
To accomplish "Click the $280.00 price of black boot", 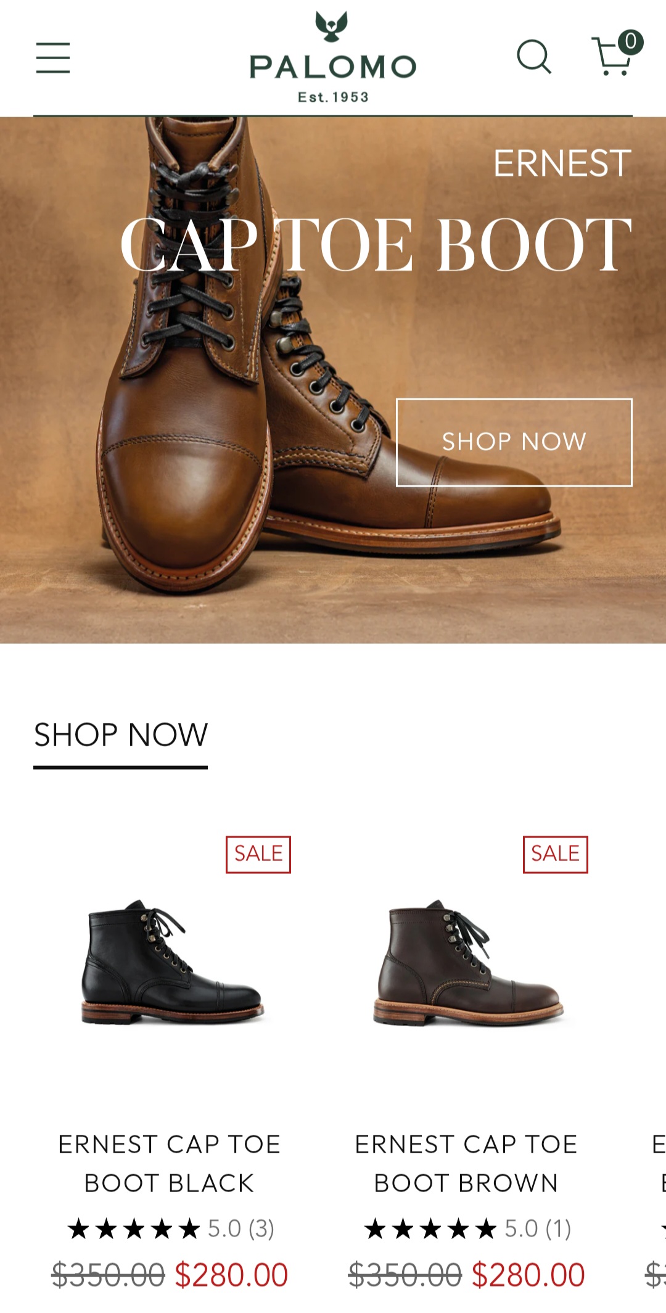I will point(232,1275).
